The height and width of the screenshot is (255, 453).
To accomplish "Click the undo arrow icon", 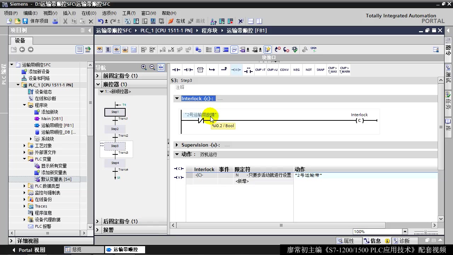I will [x=101, y=21].
